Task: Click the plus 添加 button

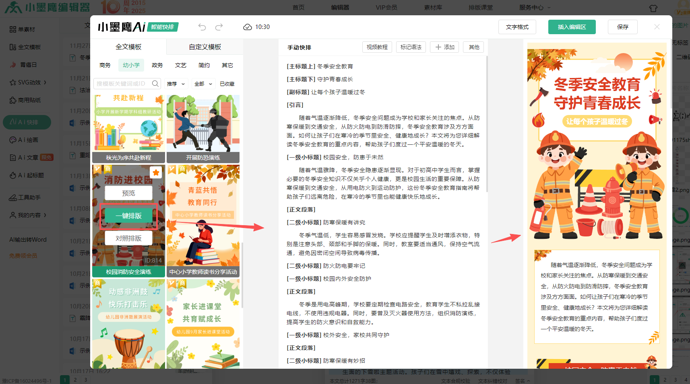Action: coord(444,47)
